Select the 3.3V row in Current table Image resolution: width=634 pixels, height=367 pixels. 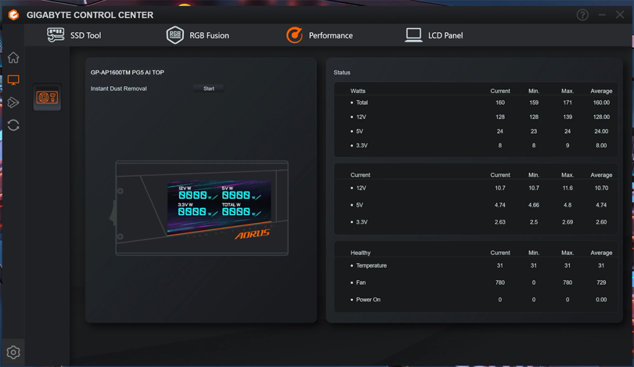click(x=476, y=222)
